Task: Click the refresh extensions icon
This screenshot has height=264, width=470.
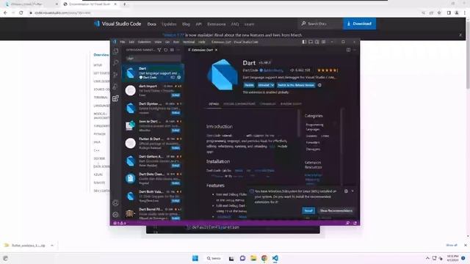Action: pyautogui.click(x=166, y=50)
